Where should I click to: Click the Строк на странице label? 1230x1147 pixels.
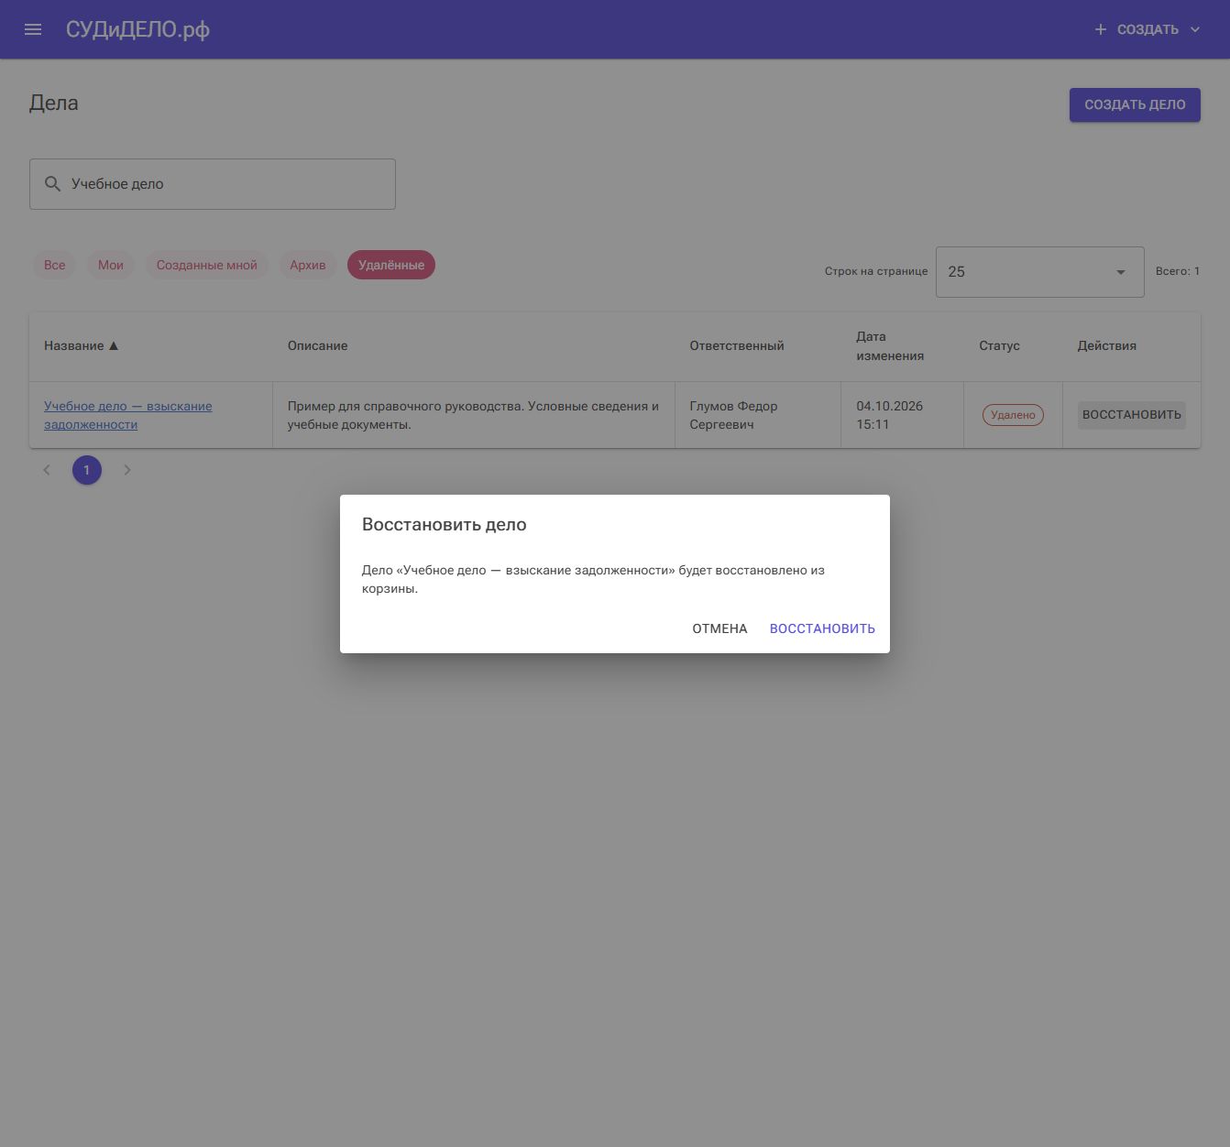[x=876, y=271]
